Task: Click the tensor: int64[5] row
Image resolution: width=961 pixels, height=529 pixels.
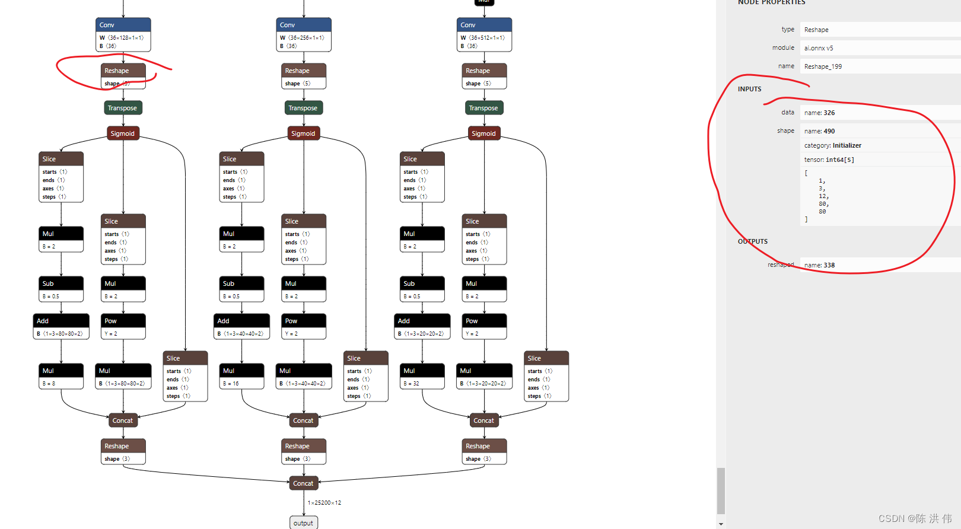Action: coord(880,160)
